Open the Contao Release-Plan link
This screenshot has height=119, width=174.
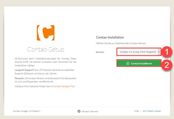[x=64, y=86]
